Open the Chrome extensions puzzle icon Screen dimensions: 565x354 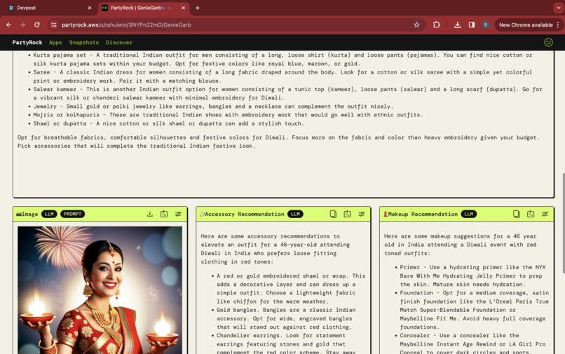tap(436, 25)
